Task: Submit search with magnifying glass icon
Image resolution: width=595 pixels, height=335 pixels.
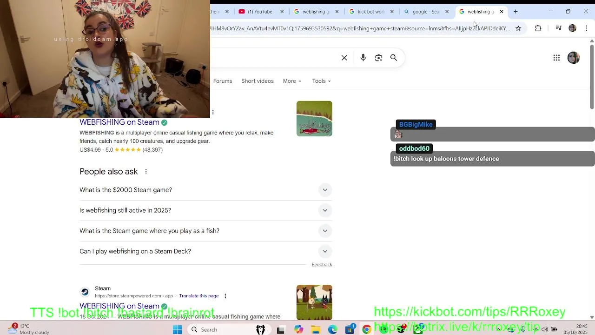Action: (x=394, y=58)
